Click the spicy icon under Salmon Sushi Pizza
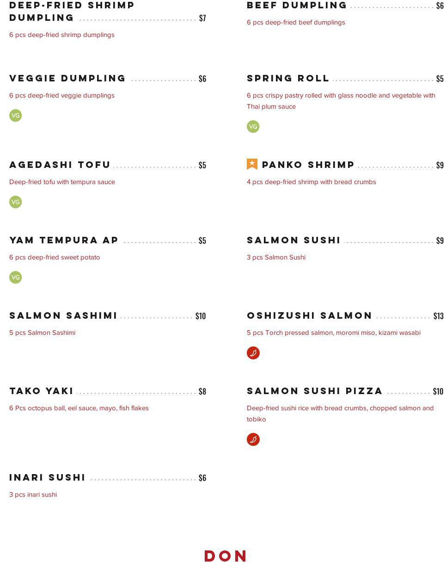446x562 pixels. coord(253,439)
